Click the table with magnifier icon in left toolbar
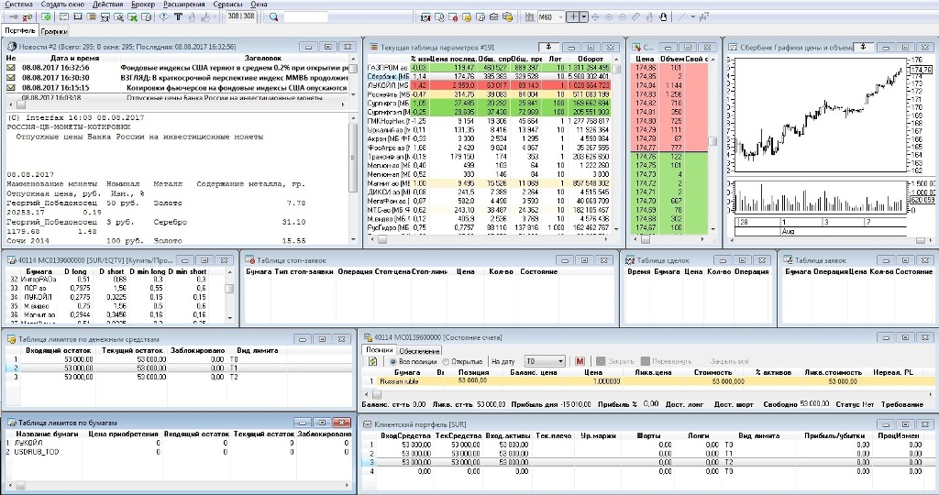The width and height of the screenshot is (939, 495). coord(119,17)
